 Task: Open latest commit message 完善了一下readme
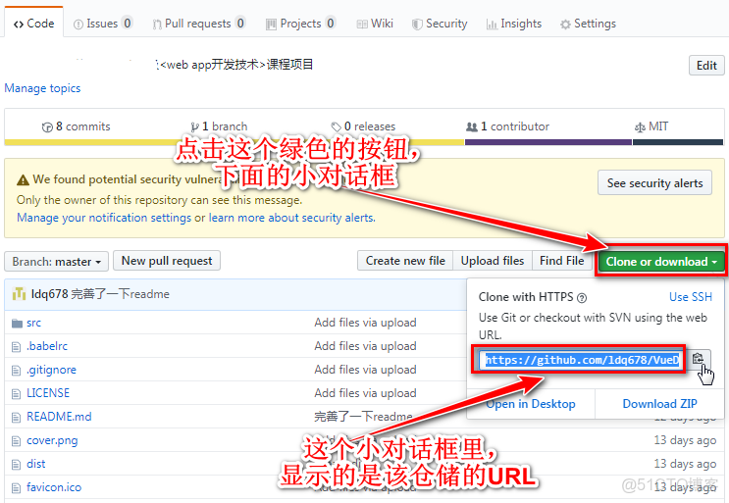(120, 294)
